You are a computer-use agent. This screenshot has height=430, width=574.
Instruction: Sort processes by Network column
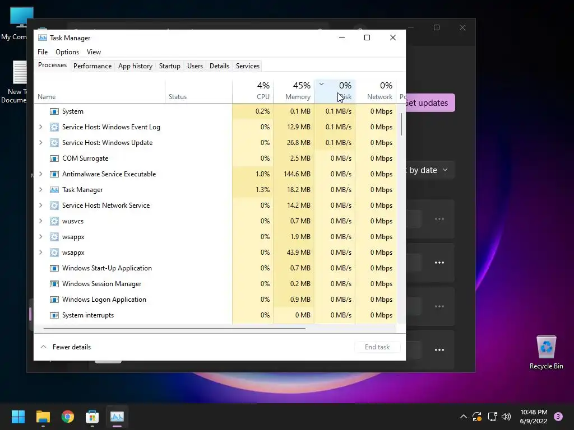[x=376, y=91]
